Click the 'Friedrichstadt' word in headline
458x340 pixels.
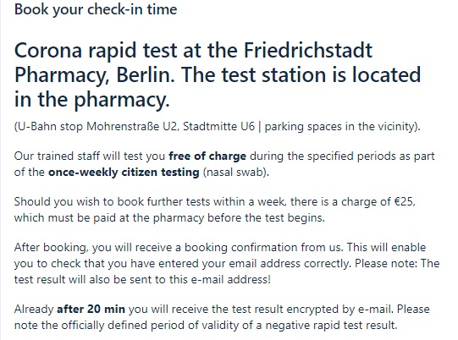click(308, 50)
